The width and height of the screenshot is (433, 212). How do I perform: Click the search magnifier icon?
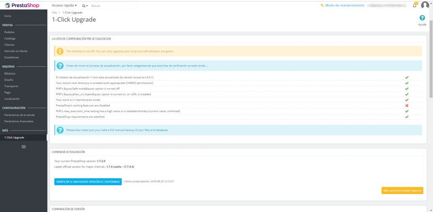[x=84, y=5]
